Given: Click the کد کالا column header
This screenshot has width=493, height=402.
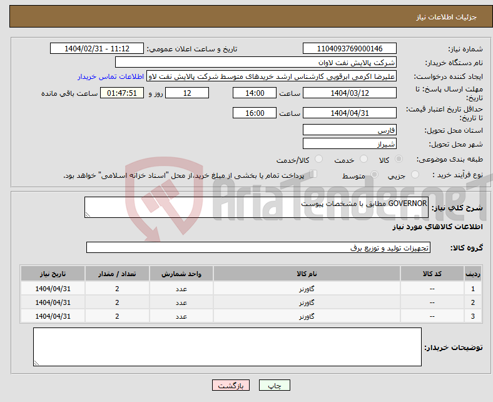Looking at the screenshot, I should click(x=432, y=274).
